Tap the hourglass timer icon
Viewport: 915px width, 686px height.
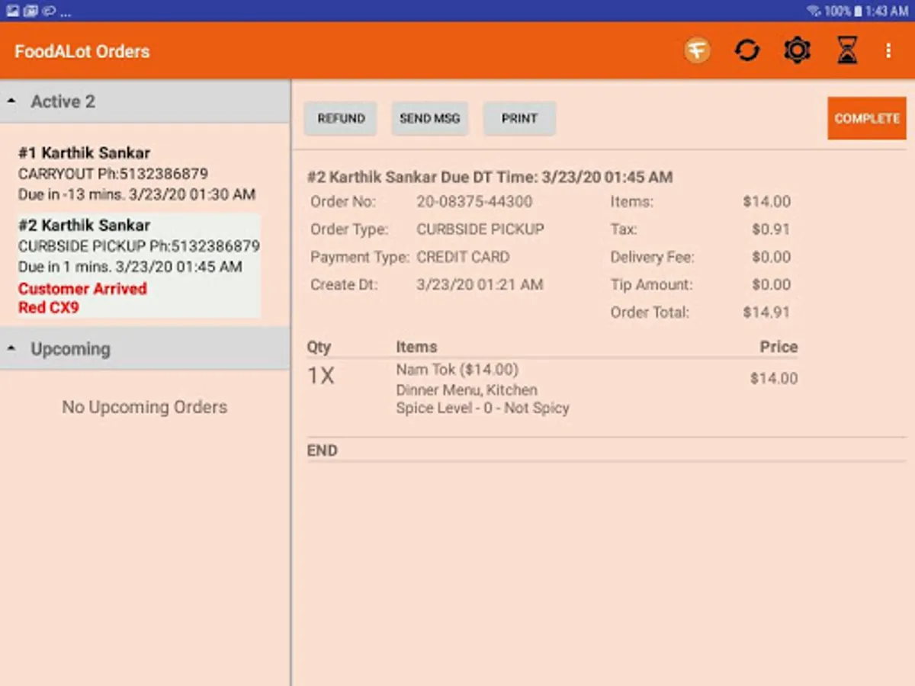pyautogui.click(x=847, y=51)
